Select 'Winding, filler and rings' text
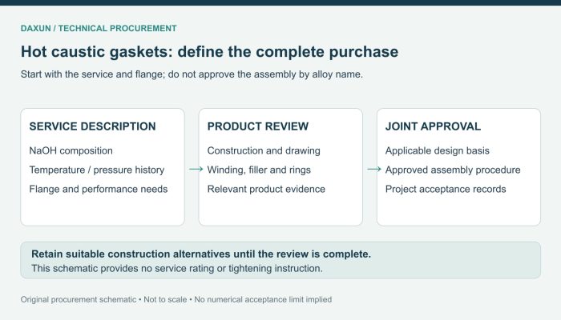This screenshot has height=320, width=561. 259,170
